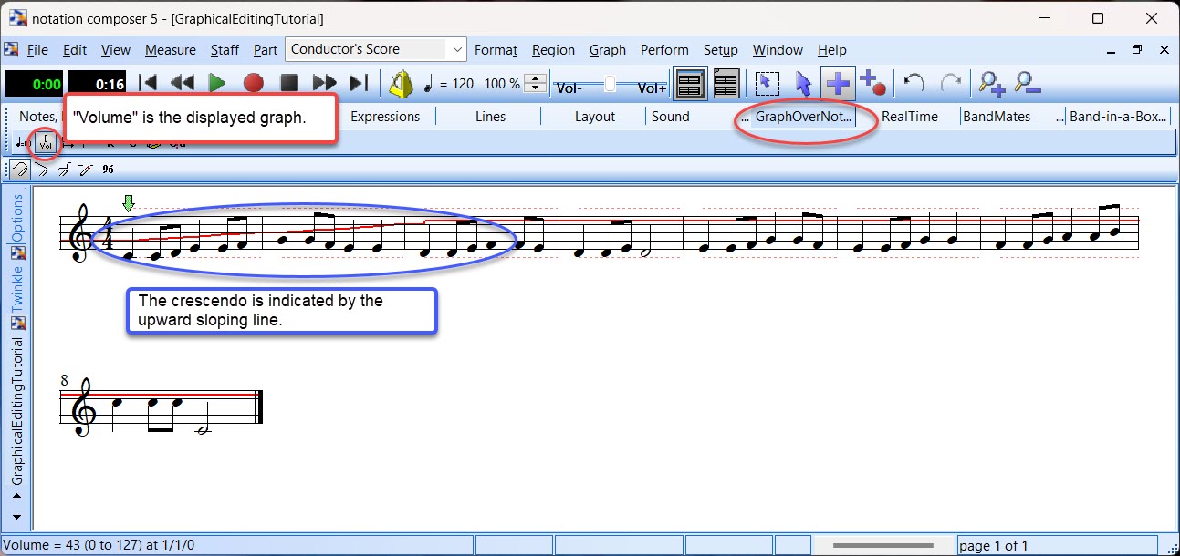
Task: Adjust the tempo percent stepper arrows
Action: 538,84
